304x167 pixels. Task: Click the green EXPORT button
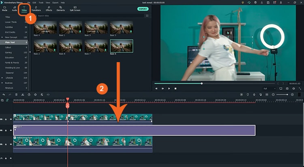(x=143, y=9)
